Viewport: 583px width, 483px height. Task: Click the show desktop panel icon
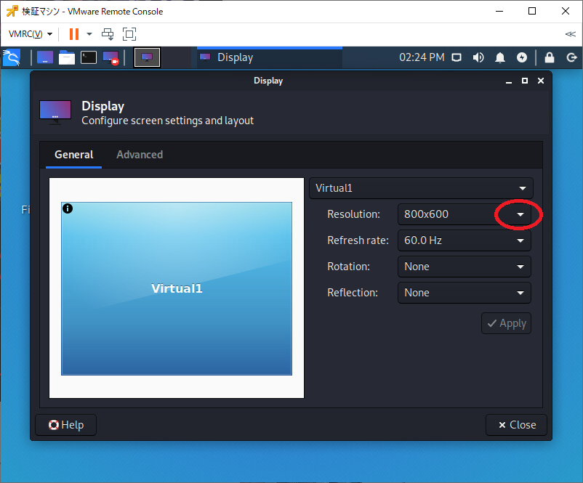(45, 57)
